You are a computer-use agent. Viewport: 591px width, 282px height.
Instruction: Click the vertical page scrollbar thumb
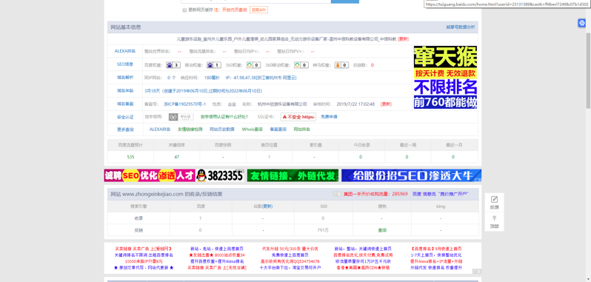pos(588,70)
